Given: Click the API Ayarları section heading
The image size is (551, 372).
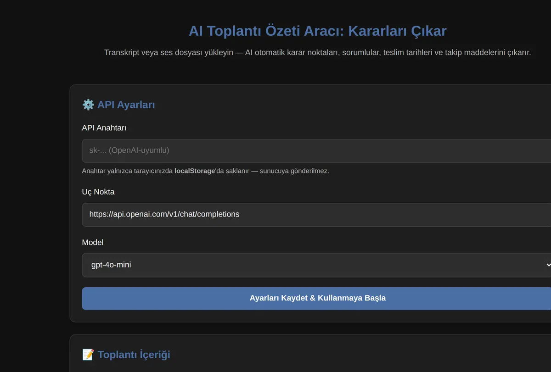Looking at the screenshot, I should tap(126, 105).
